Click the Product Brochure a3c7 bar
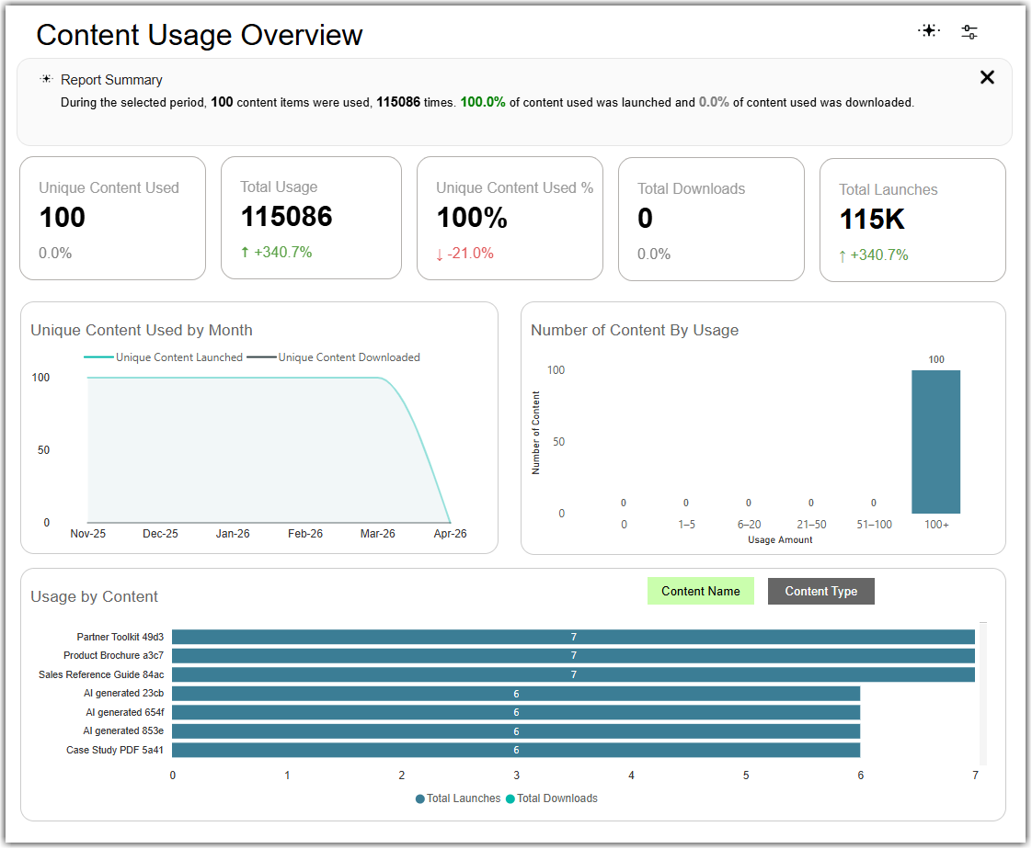Image resolution: width=1032 pixels, height=849 pixels. pos(573,656)
